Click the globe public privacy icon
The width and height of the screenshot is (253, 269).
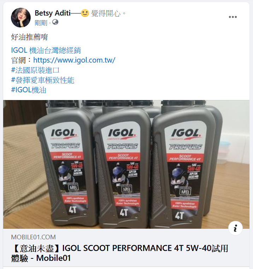coord(55,22)
